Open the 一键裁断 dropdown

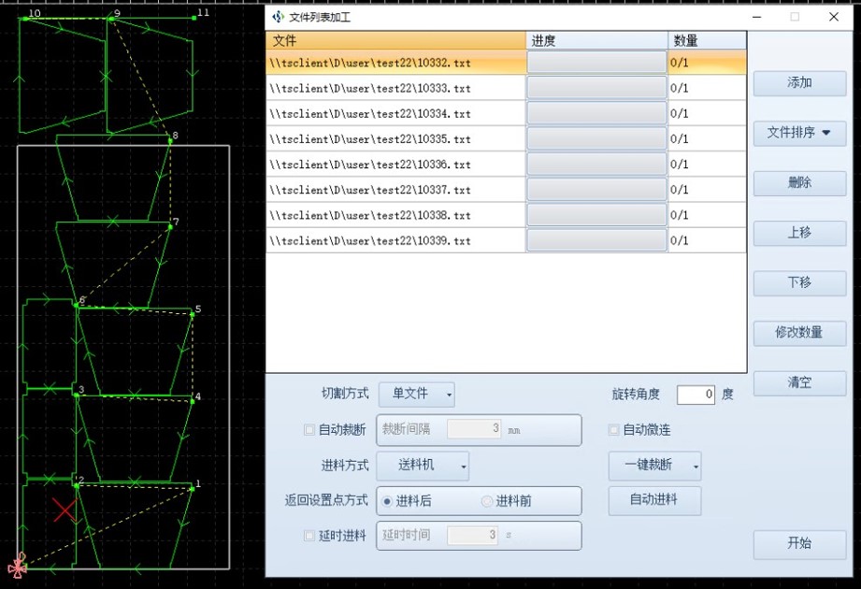pyautogui.click(x=654, y=466)
